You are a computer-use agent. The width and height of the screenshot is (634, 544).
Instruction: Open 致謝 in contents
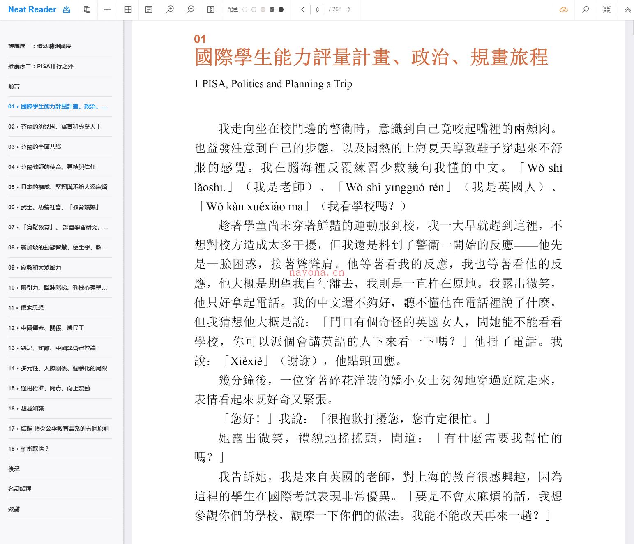coord(14,509)
